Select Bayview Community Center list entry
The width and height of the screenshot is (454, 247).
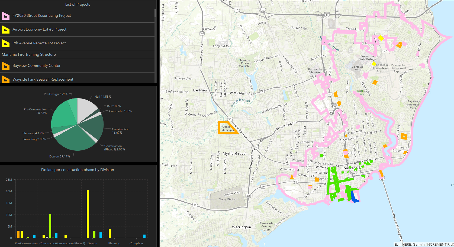click(x=77, y=66)
